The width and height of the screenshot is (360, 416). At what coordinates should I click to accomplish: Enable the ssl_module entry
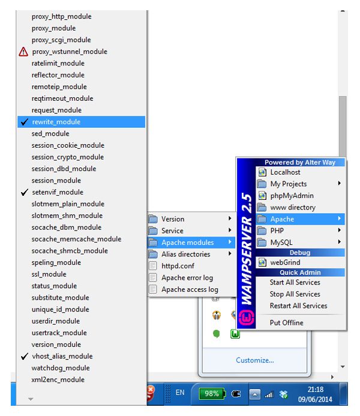(82, 274)
